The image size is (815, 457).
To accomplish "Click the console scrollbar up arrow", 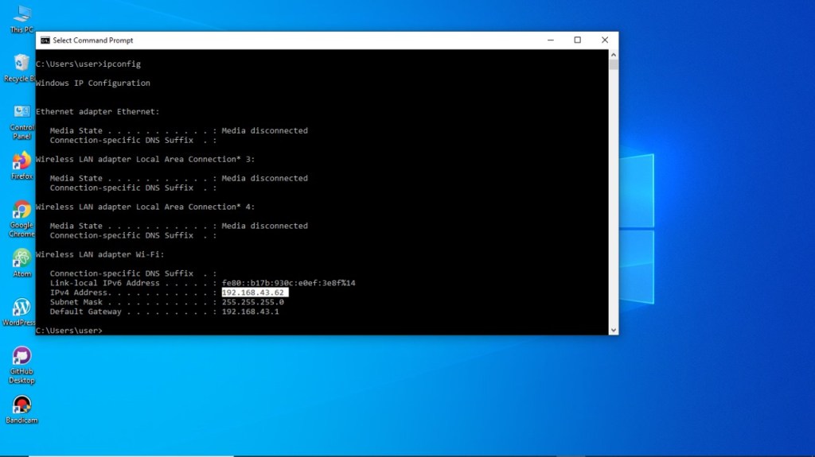I will click(x=613, y=55).
